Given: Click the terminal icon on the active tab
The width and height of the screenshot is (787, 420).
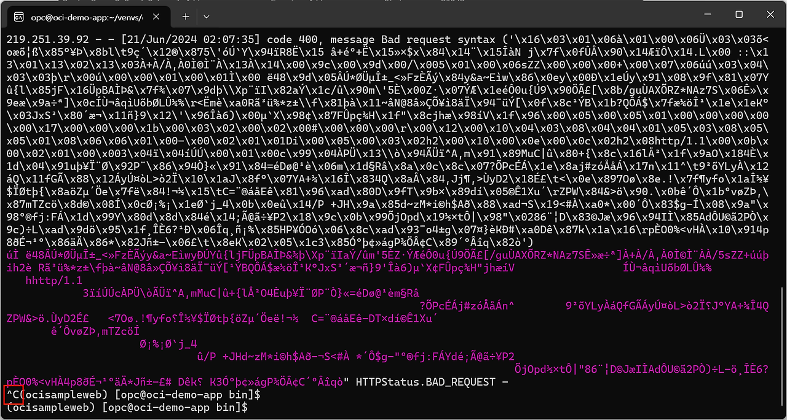Looking at the screenshot, I should click(19, 16).
